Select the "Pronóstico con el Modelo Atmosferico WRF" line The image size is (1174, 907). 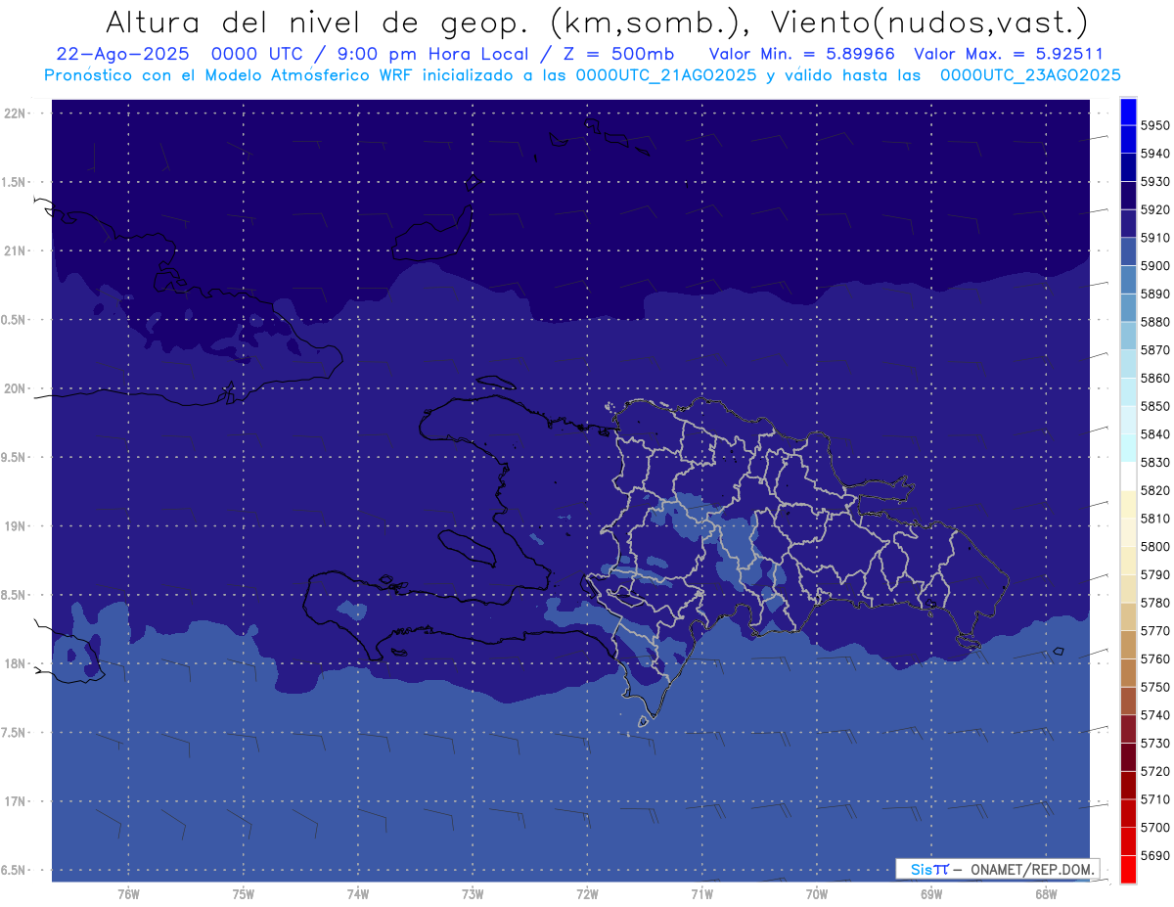[x=230, y=74]
